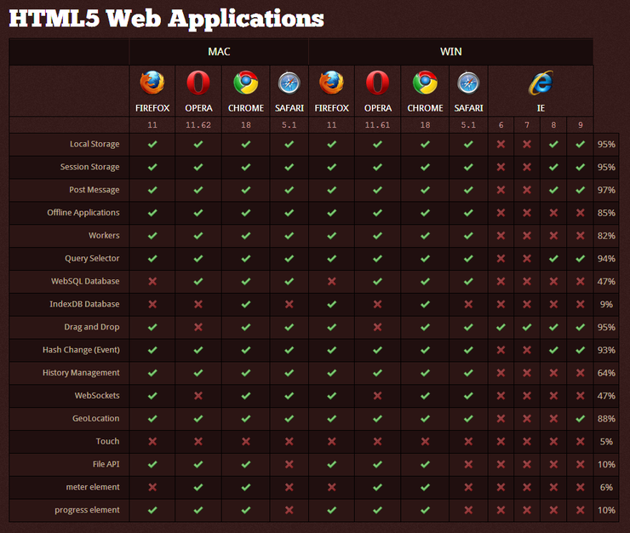Select the Hash Change (Event) row label
Screen dimensions: 630x533
[x=81, y=350]
